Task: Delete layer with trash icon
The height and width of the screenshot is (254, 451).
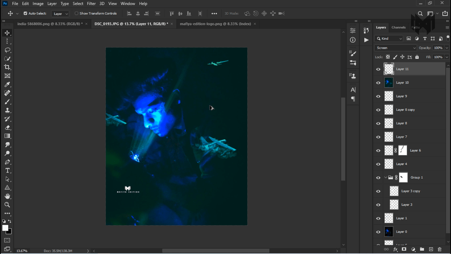Action: pos(440,249)
